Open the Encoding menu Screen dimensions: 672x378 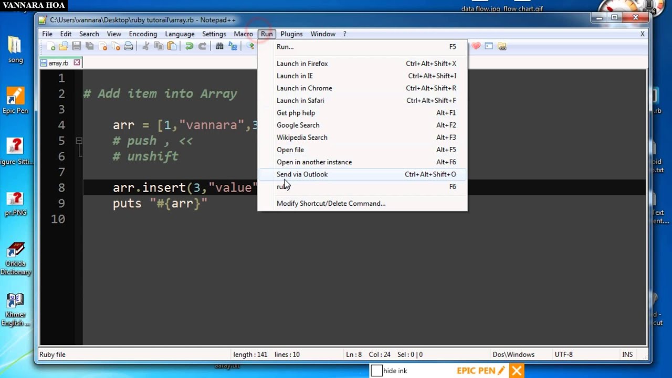pyautogui.click(x=143, y=34)
